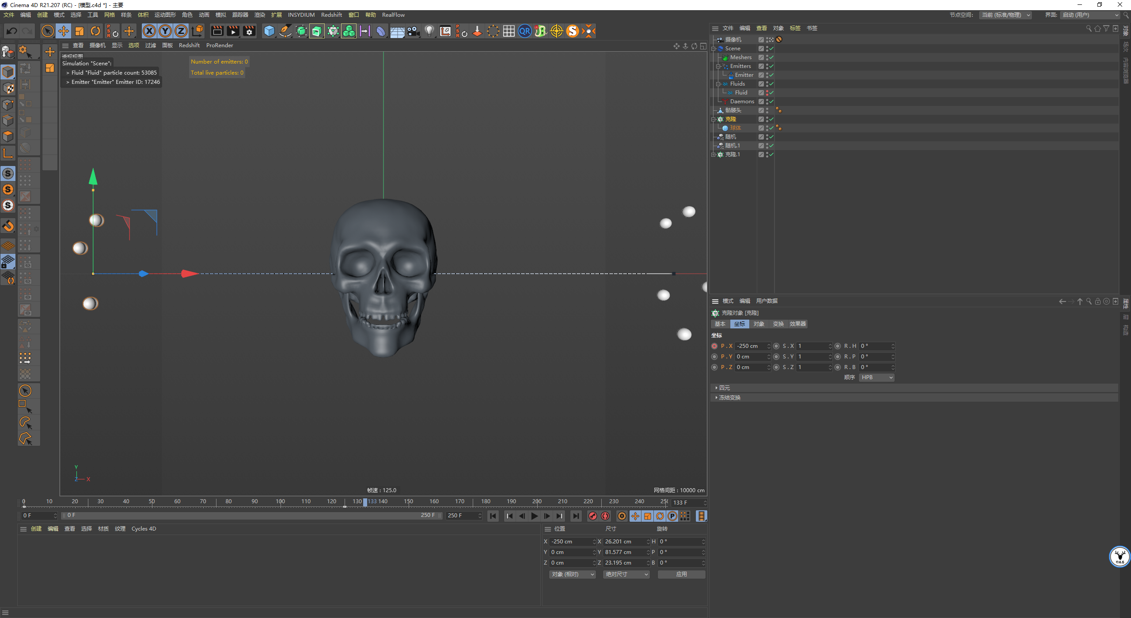The height and width of the screenshot is (618, 1131).
Task: Open the 绝对尺寸 size mode dropdown
Action: (626, 574)
